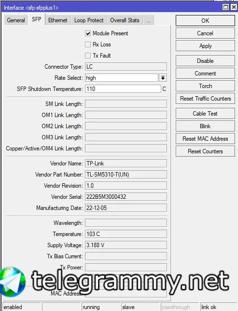Image resolution: width=238 pixels, height=311 pixels.
Task: Toggle the Rx Loss checkbox
Action: tap(88, 44)
